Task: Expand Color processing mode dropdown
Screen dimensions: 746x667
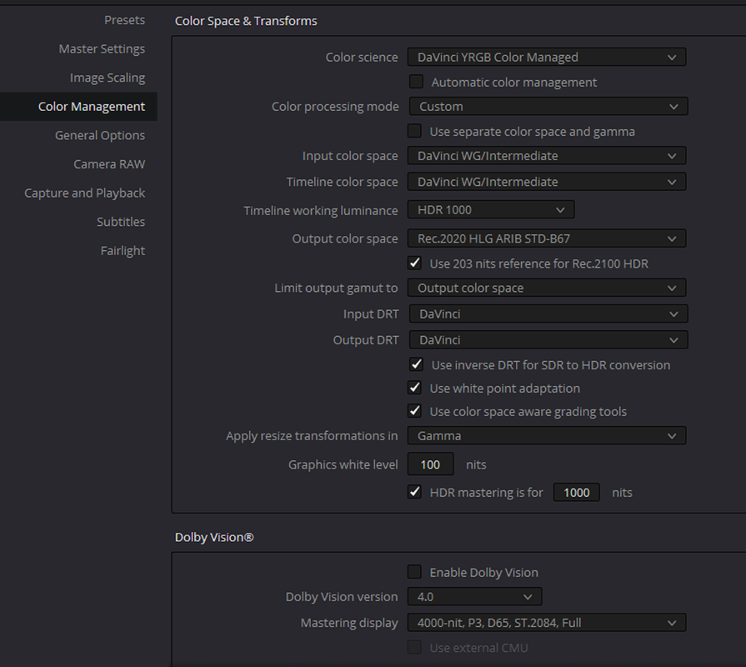Action: click(548, 107)
